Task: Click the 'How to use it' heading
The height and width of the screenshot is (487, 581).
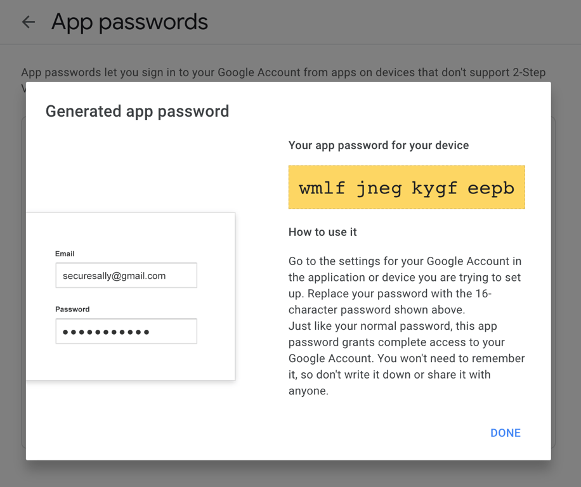Action: click(x=322, y=232)
